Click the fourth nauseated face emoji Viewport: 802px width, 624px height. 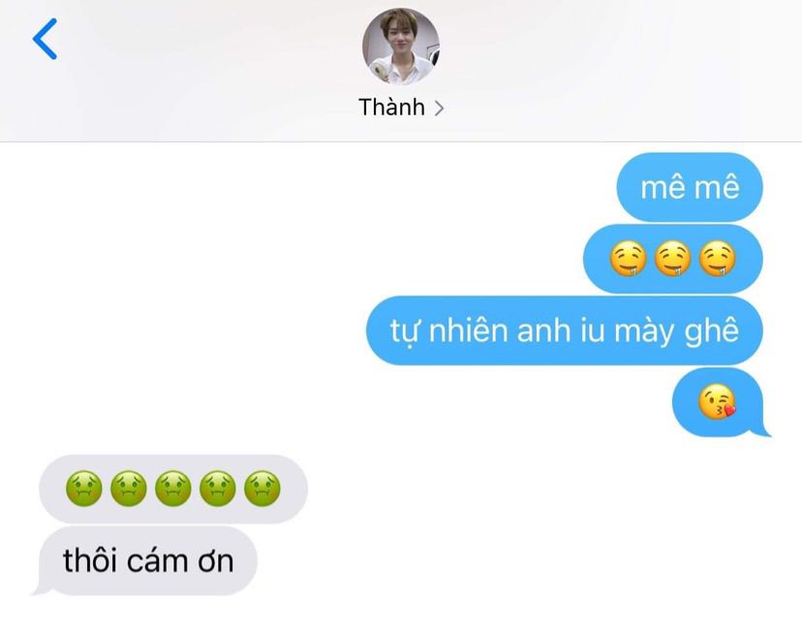coord(217,488)
